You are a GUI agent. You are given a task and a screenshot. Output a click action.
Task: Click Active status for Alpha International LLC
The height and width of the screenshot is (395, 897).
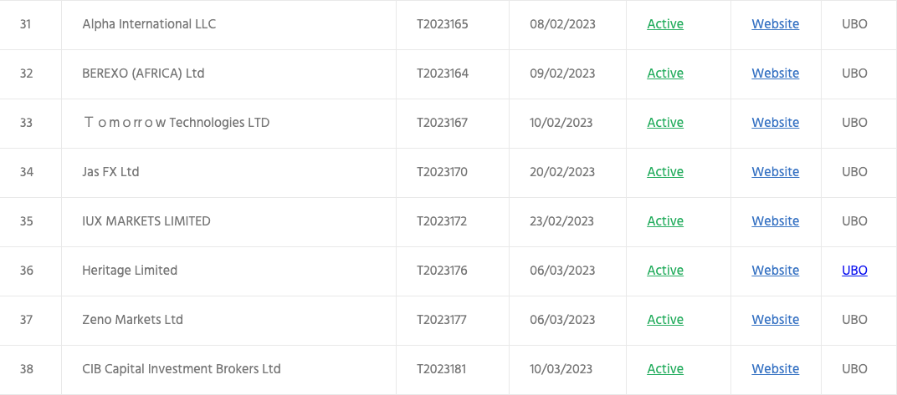(664, 24)
